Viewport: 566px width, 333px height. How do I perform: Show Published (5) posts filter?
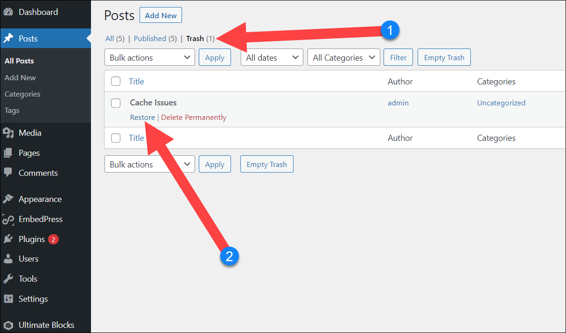pyautogui.click(x=155, y=39)
